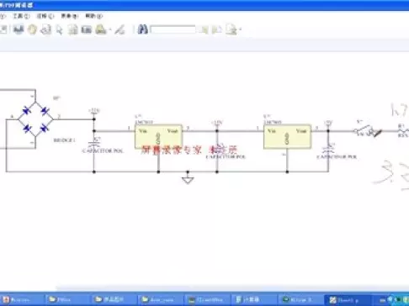The height and width of the screenshot is (306, 409).
Task: Click the rightmost page icon in toolbar
Action: (231, 29)
